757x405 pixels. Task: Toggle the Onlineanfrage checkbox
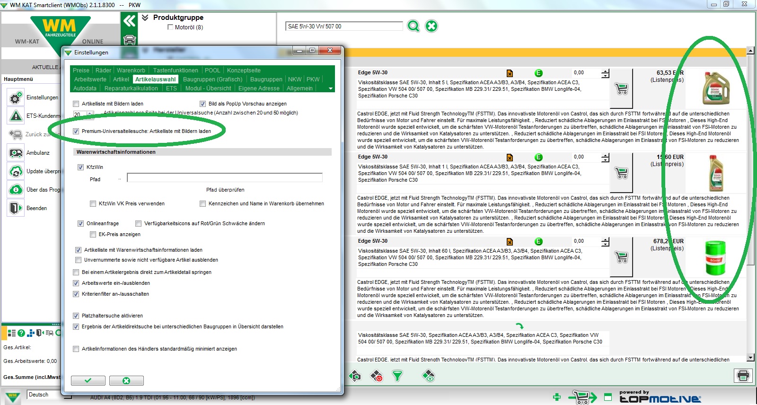point(81,223)
